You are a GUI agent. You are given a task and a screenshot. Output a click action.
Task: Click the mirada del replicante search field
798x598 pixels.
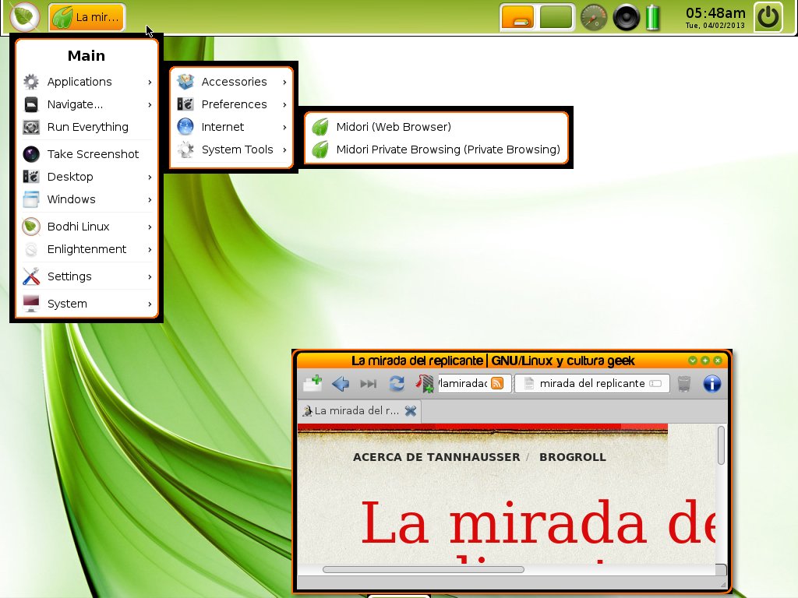(591, 383)
